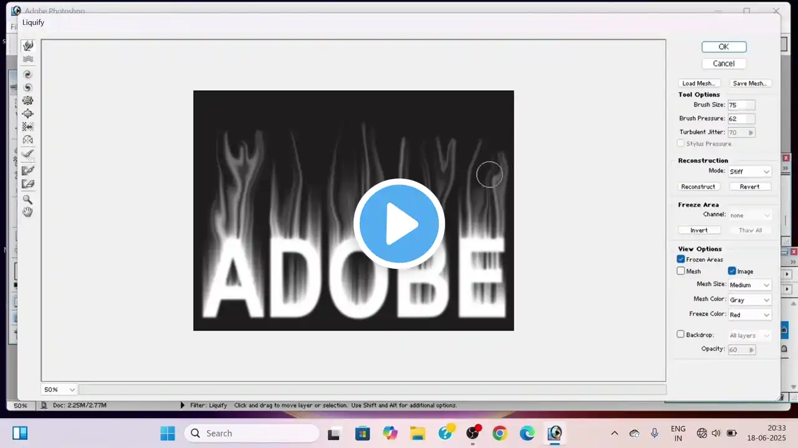Open the Mesh Color dropdown
This screenshot has width=798, height=448.
pyautogui.click(x=749, y=300)
